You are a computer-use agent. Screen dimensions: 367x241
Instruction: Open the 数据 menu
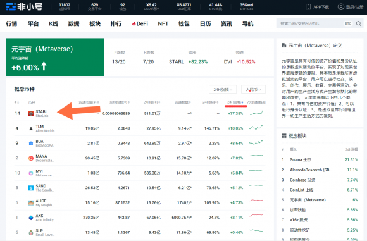point(74,23)
